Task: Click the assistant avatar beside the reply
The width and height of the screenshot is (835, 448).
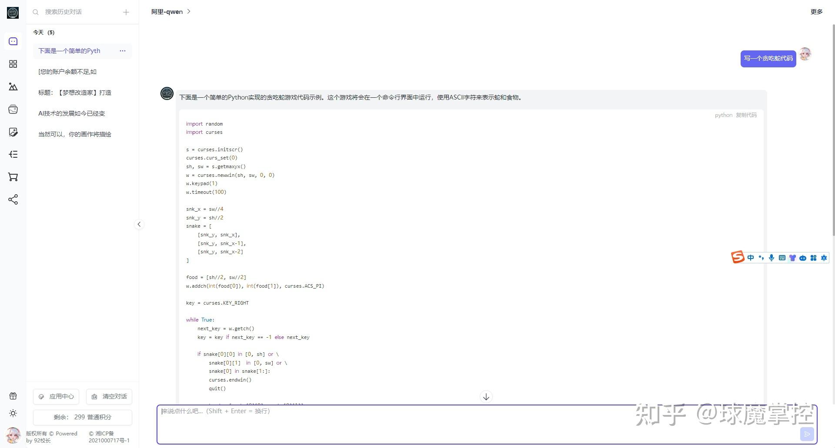Action: click(x=167, y=93)
